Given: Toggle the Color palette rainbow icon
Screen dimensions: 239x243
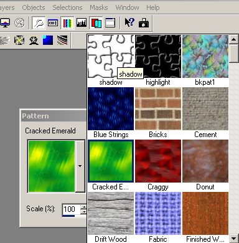Looking at the screenshot, I should click(67, 22).
